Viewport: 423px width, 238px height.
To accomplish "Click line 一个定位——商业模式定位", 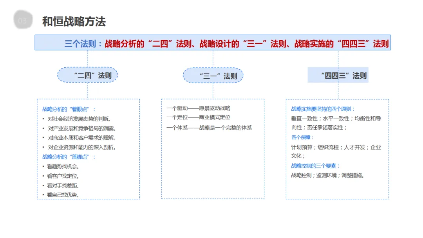I will pyautogui.click(x=198, y=117).
